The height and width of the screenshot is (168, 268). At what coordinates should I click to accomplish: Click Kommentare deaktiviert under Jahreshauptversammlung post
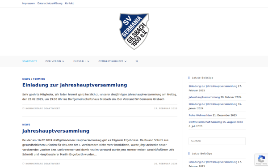(x=43, y=164)
